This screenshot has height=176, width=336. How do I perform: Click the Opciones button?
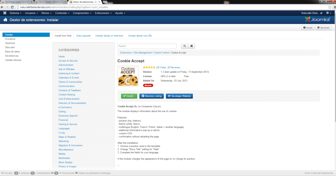click(x=323, y=28)
